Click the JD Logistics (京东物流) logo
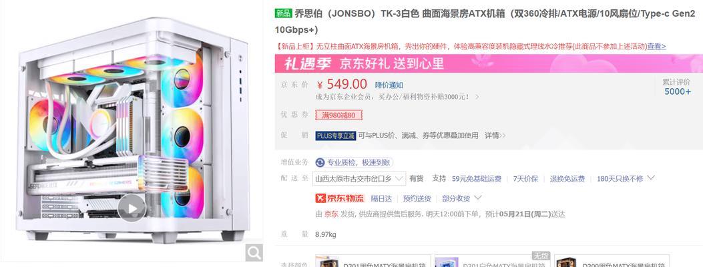Screen dimensions: 703x267 [x=340, y=198]
